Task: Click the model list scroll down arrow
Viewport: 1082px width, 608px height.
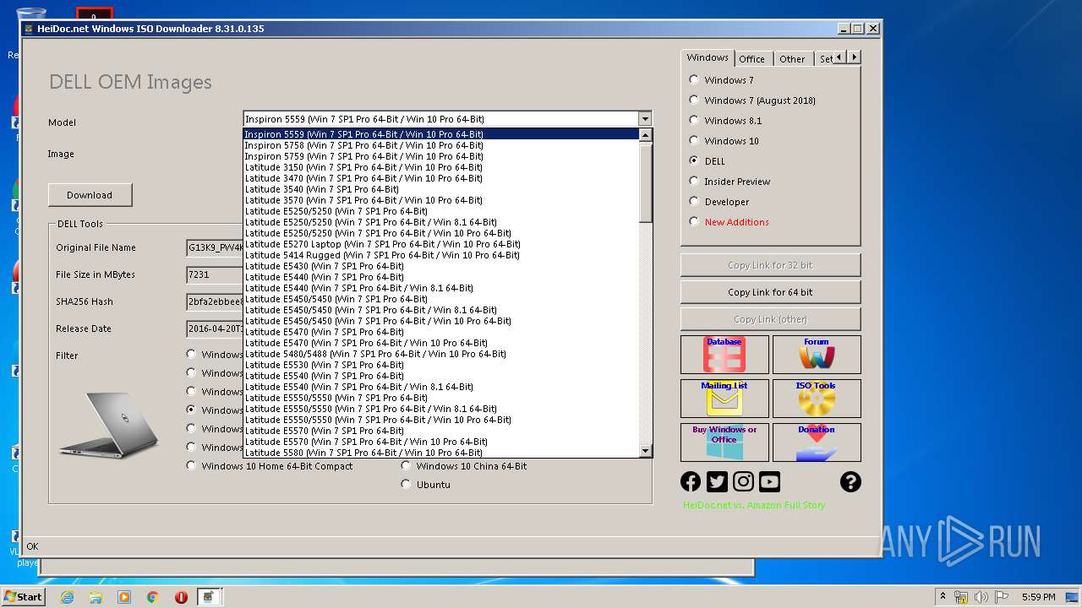Action: 646,451
